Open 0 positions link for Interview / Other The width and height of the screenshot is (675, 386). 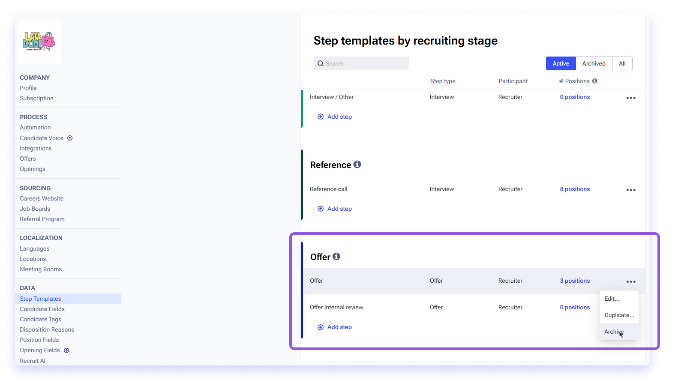[575, 97]
